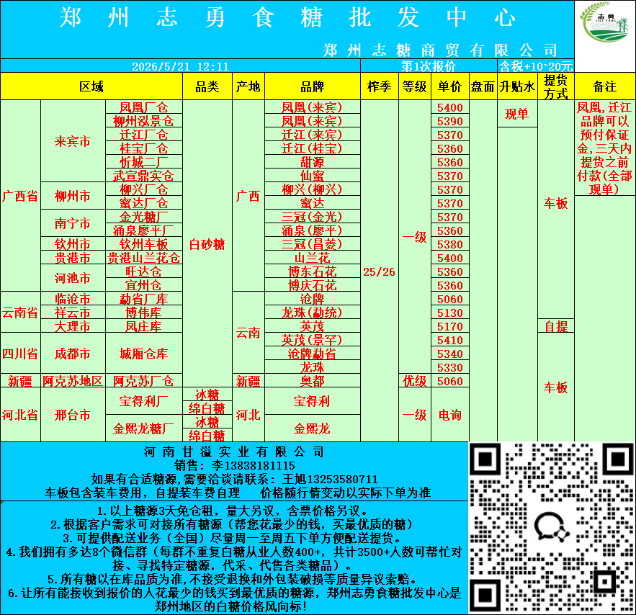Select the 南宁市 cell
The width and height of the screenshot is (636, 615).
[x=73, y=223]
